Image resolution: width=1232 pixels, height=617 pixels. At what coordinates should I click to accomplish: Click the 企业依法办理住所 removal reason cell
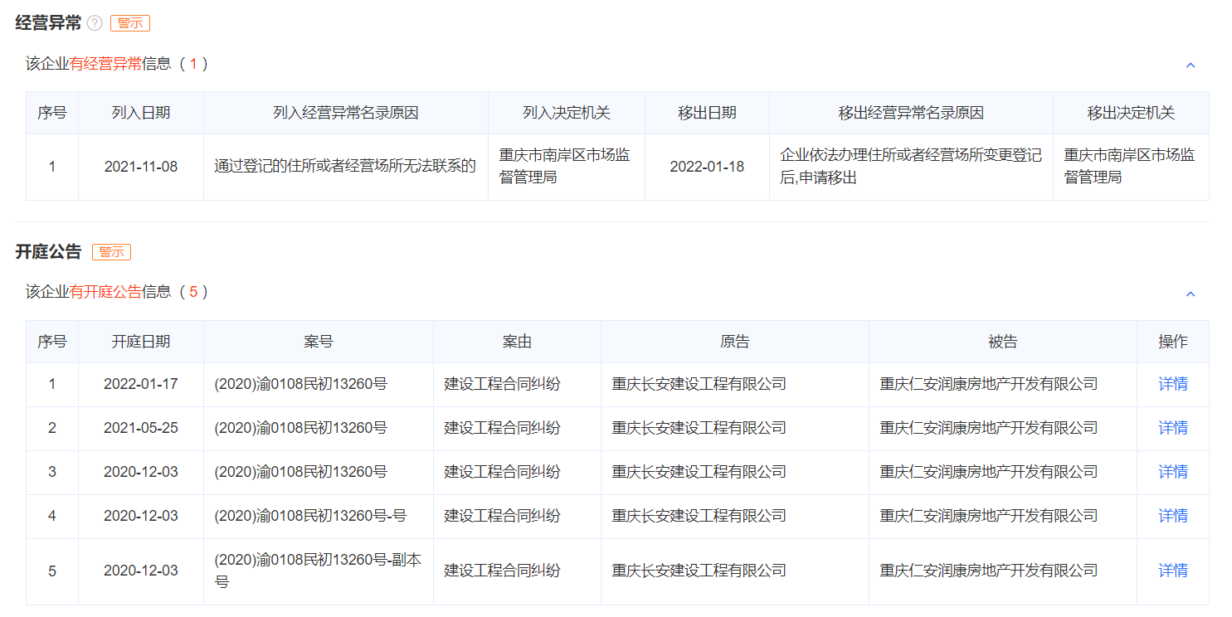[x=912, y=167]
